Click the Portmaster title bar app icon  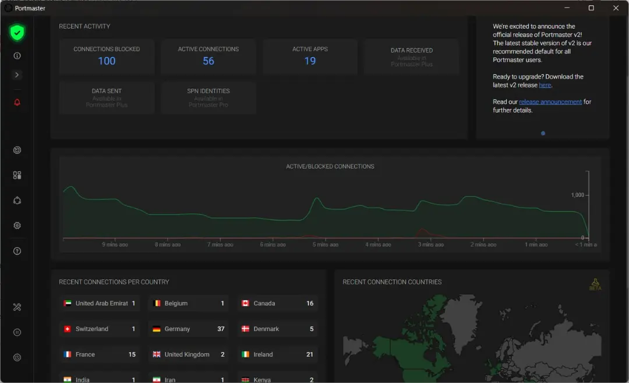click(8, 8)
